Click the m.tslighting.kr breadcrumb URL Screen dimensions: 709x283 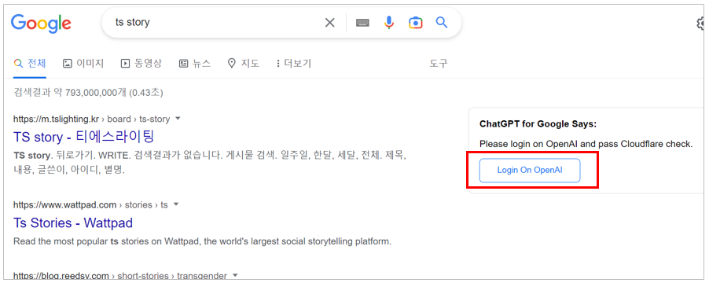(92, 119)
